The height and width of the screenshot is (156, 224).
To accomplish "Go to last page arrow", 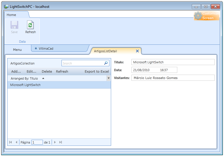I will point(61,142).
